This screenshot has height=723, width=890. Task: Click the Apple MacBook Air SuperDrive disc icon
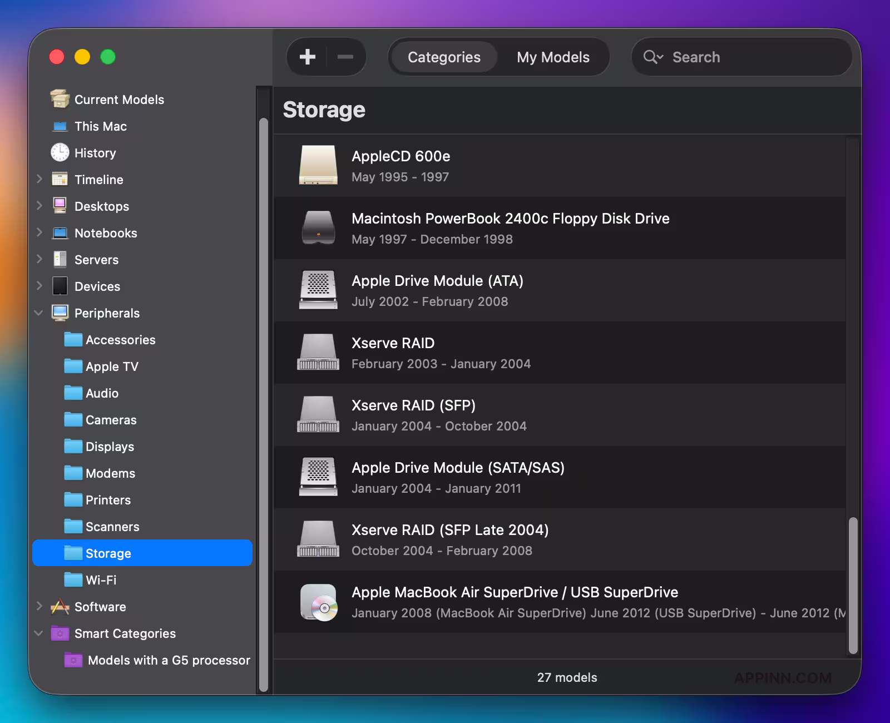[318, 602]
